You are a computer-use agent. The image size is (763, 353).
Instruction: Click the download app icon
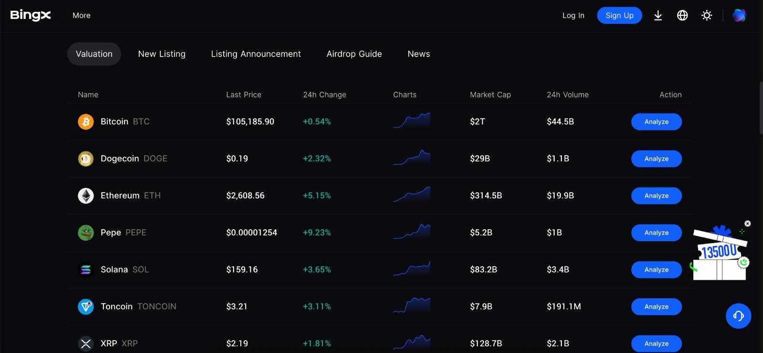[658, 15]
